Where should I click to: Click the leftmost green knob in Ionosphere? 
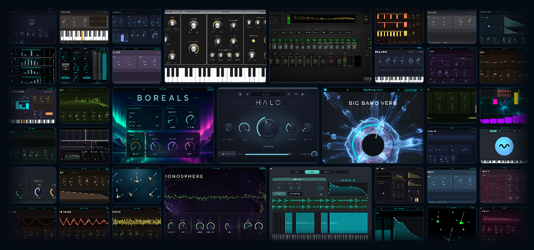[172, 225]
